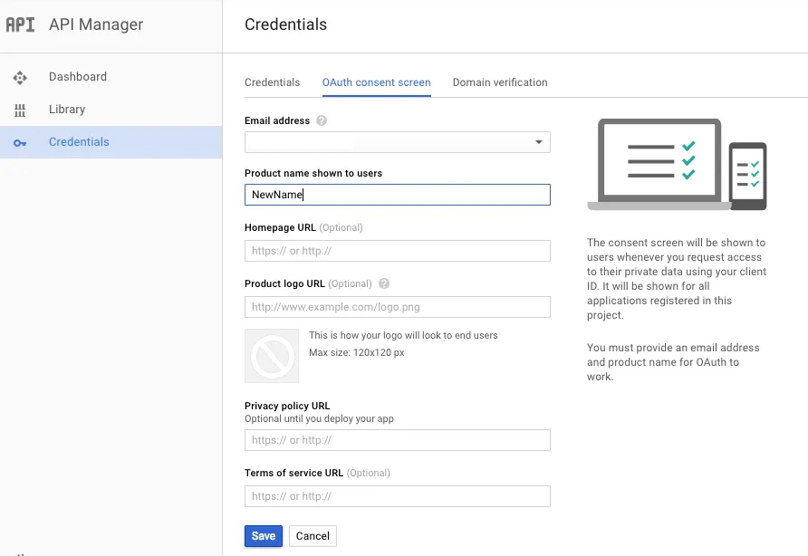Image resolution: width=808 pixels, height=556 pixels.
Task: Switch to the Credentials tab
Action: pos(272,82)
